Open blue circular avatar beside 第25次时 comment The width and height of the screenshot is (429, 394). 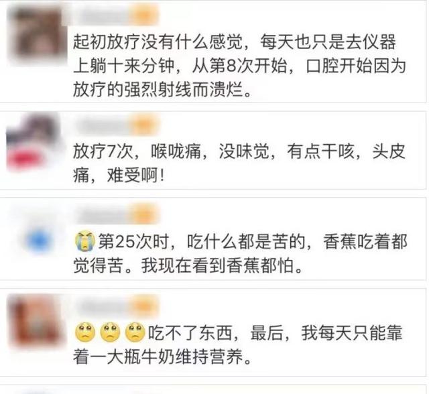pyautogui.click(x=39, y=241)
